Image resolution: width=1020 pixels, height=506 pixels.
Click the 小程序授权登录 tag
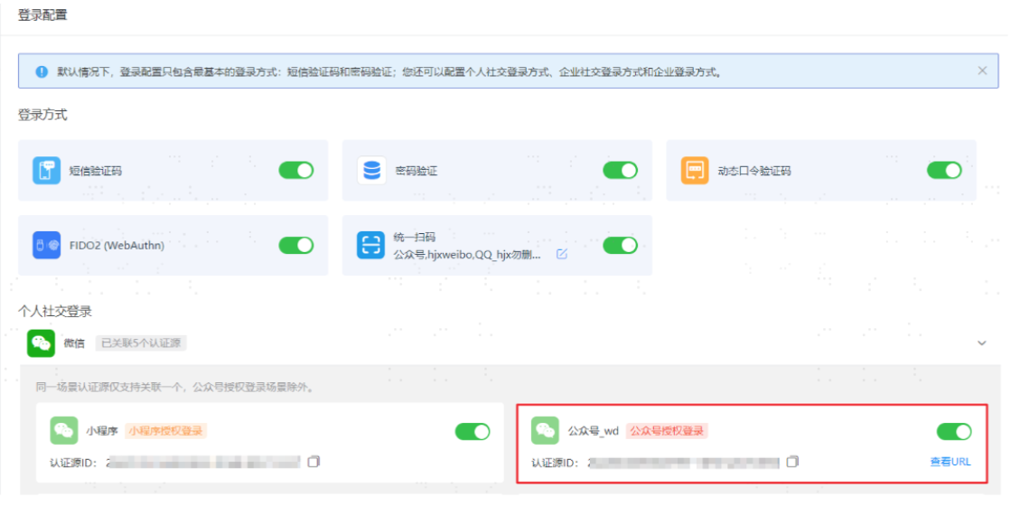click(166, 431)
